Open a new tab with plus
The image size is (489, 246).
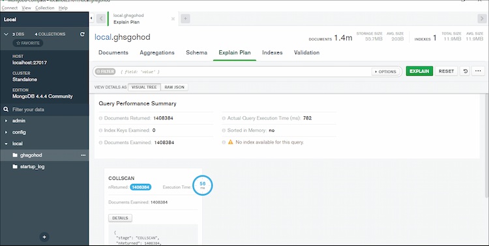pyautogui.click(x=185, y=19)
